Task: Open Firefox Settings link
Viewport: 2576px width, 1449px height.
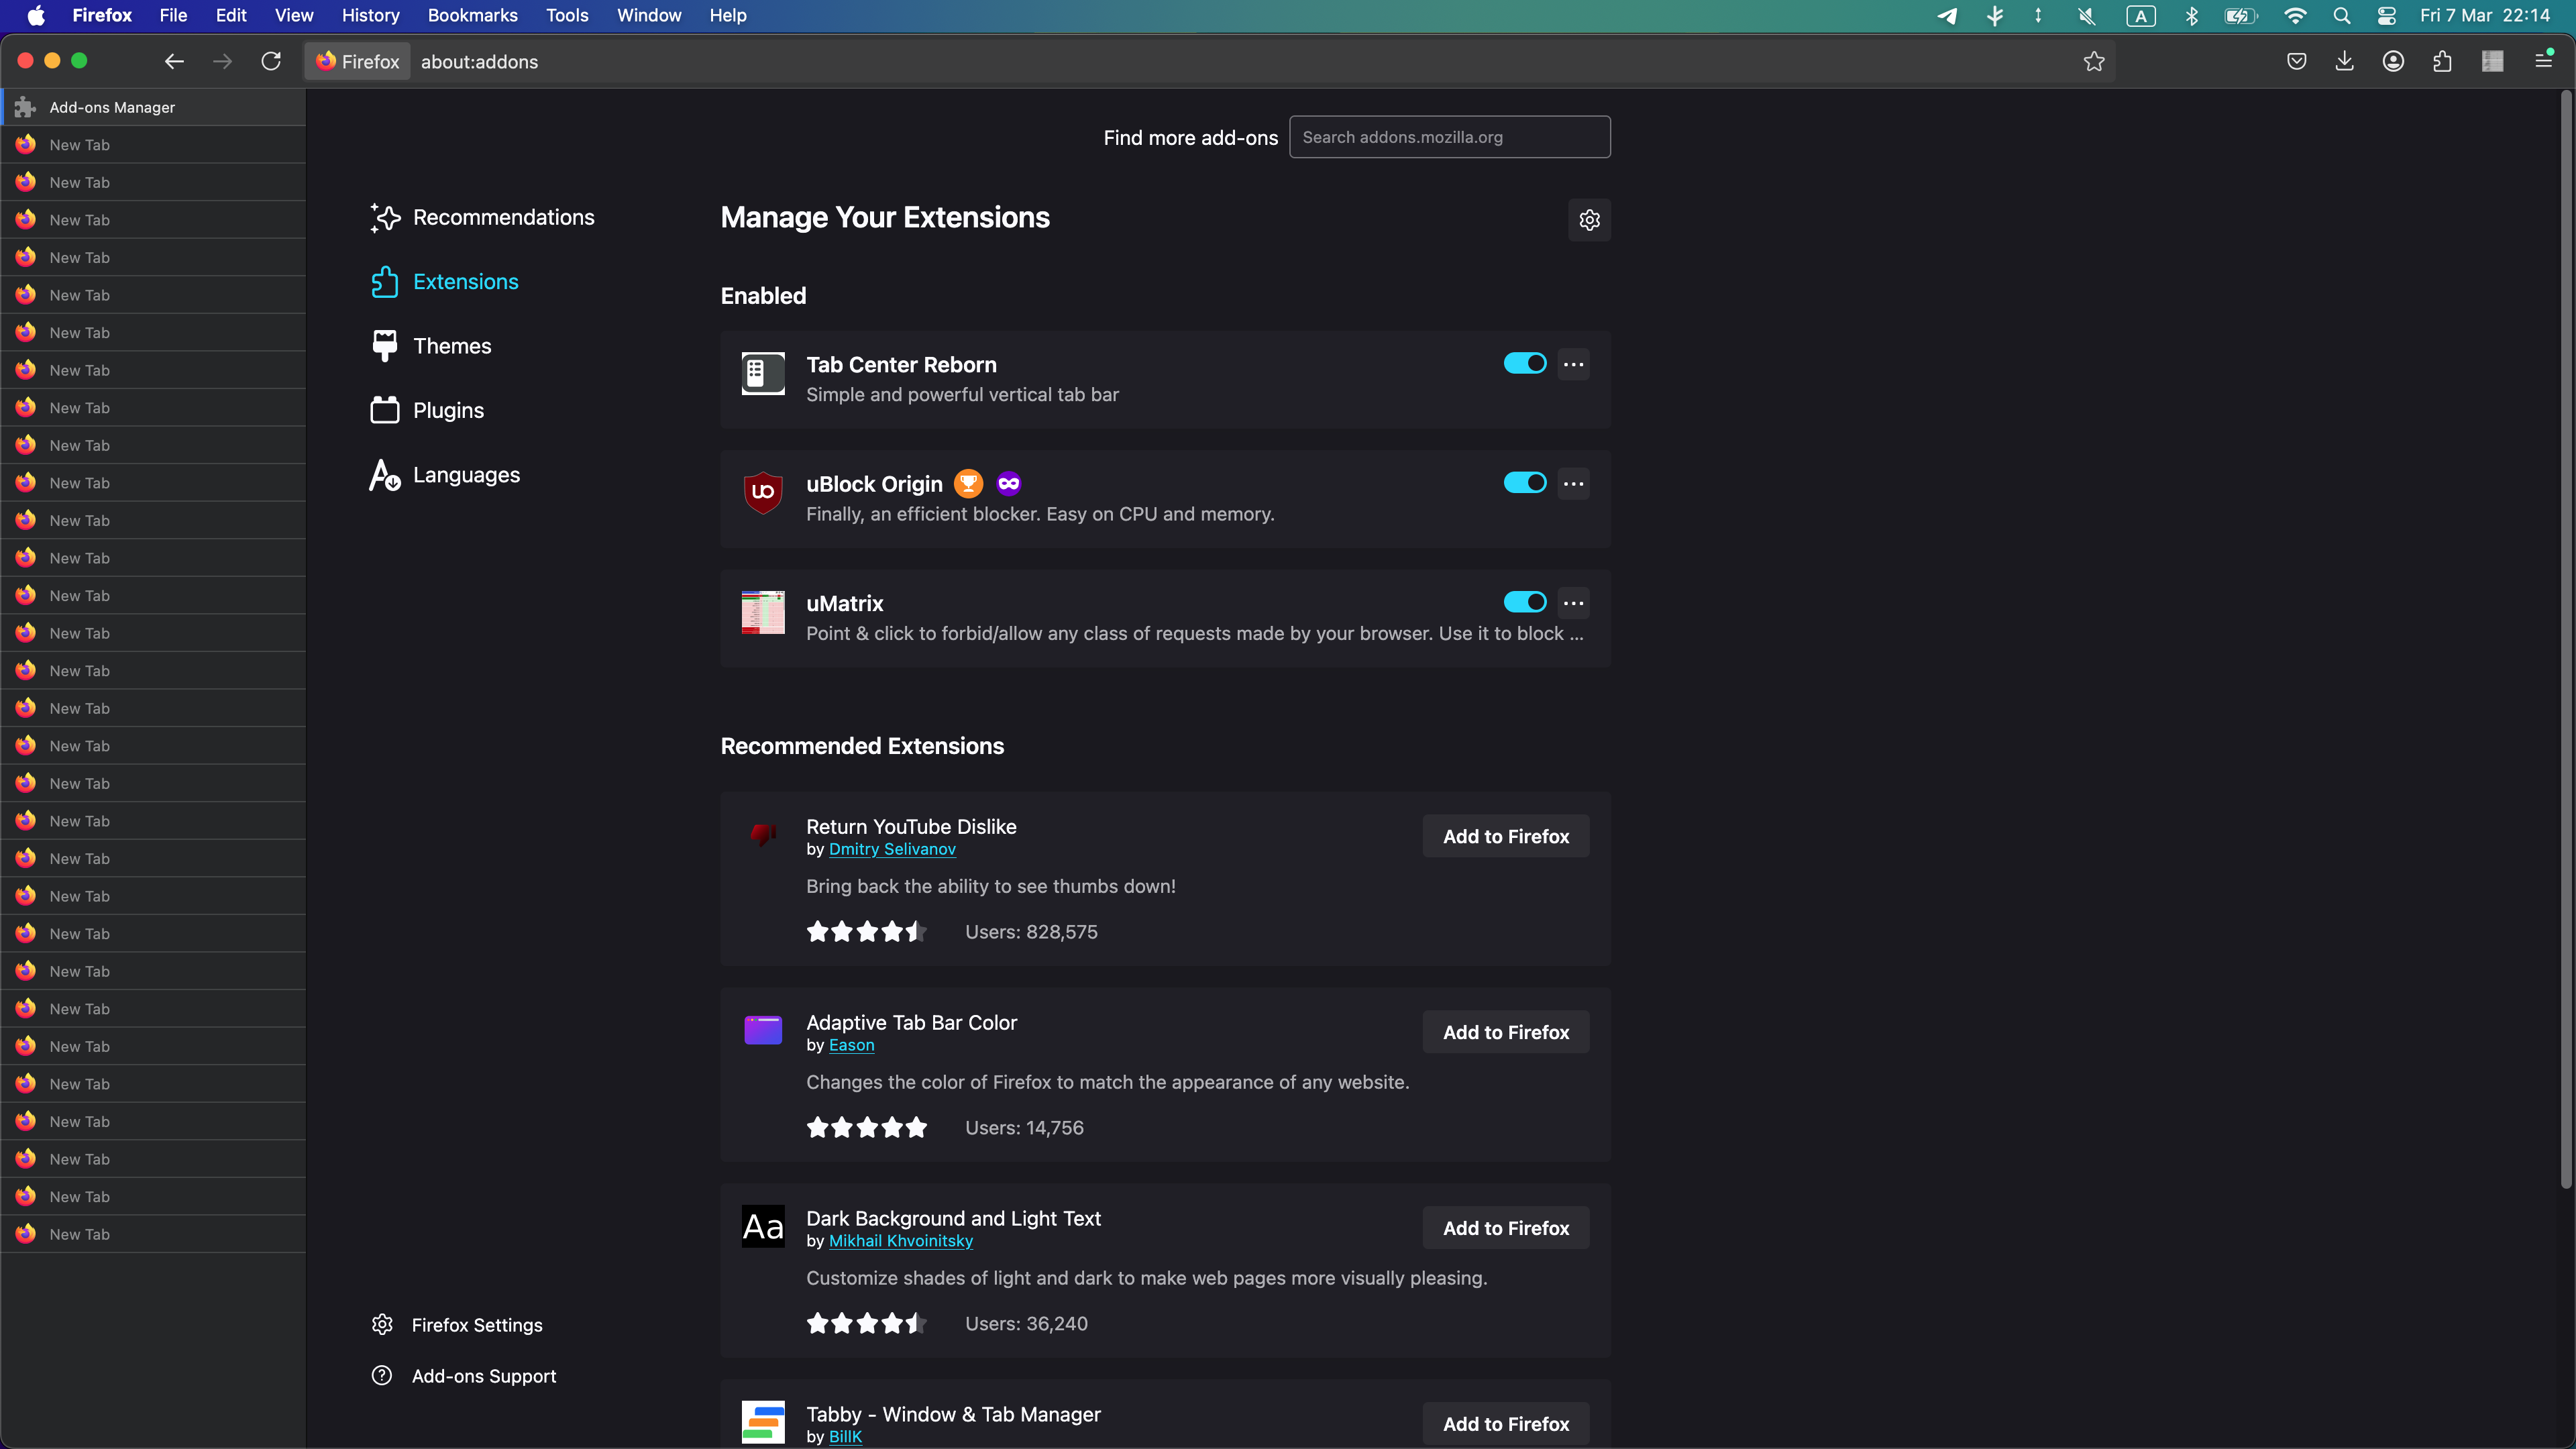Action: 458,1325
